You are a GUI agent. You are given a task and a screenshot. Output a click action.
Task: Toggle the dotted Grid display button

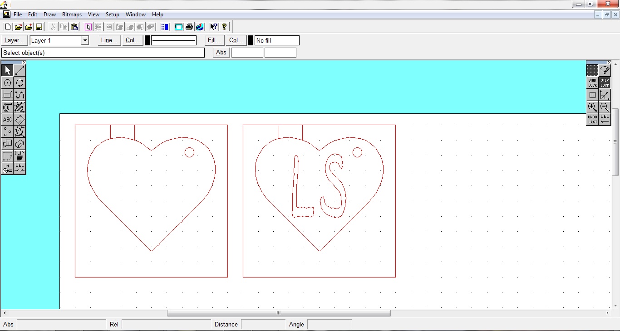(592, 70)
